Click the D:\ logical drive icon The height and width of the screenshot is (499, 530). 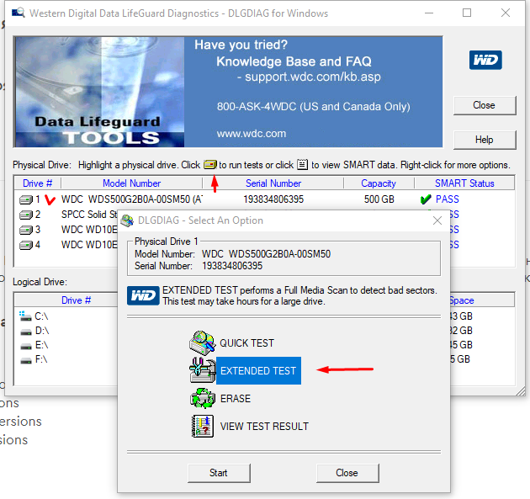[26, 332]
